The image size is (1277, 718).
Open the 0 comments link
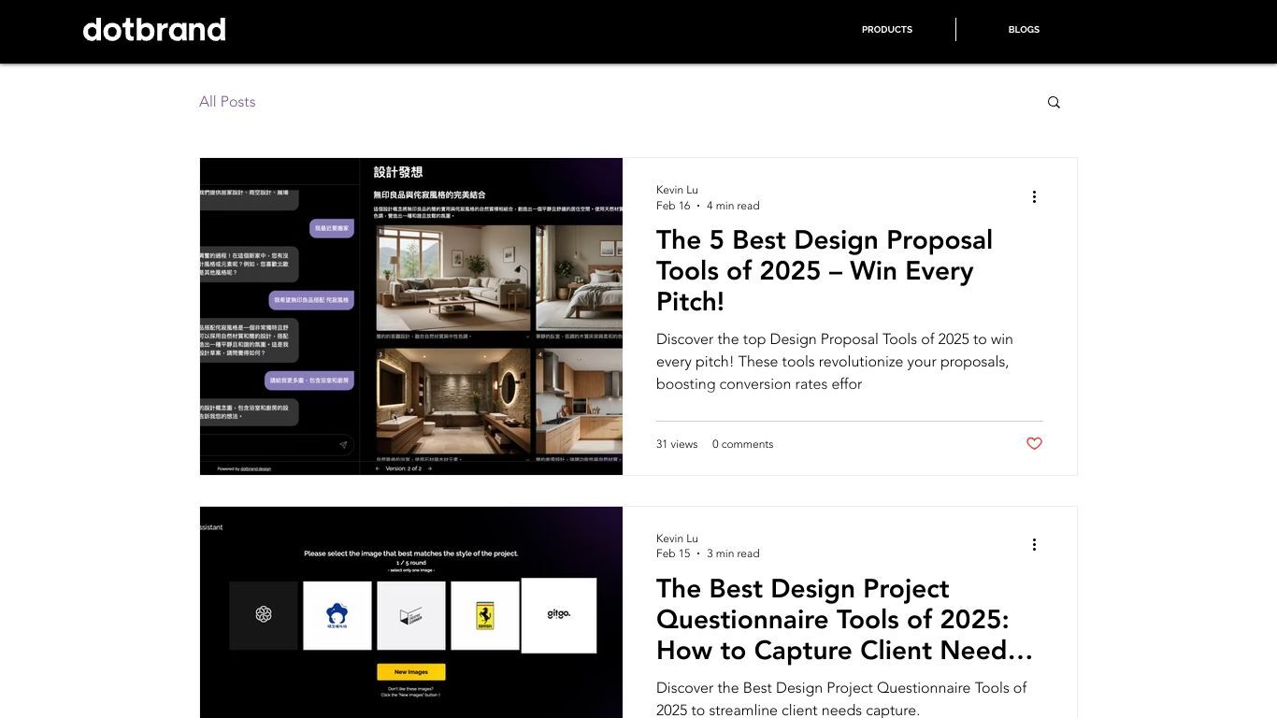pos(742,444)
